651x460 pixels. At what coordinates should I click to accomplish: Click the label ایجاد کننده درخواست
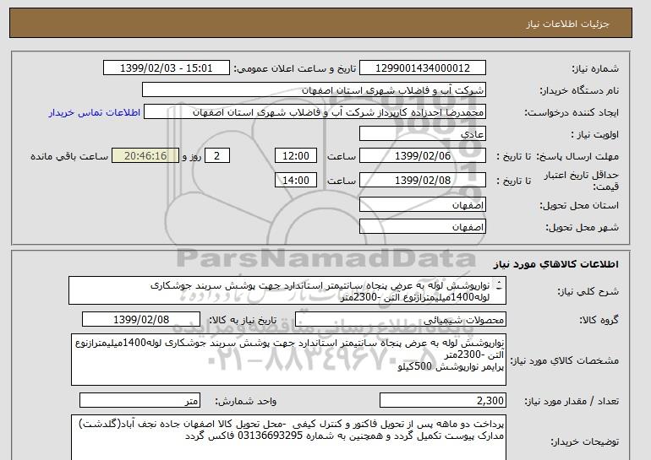[x=572, y=112]
